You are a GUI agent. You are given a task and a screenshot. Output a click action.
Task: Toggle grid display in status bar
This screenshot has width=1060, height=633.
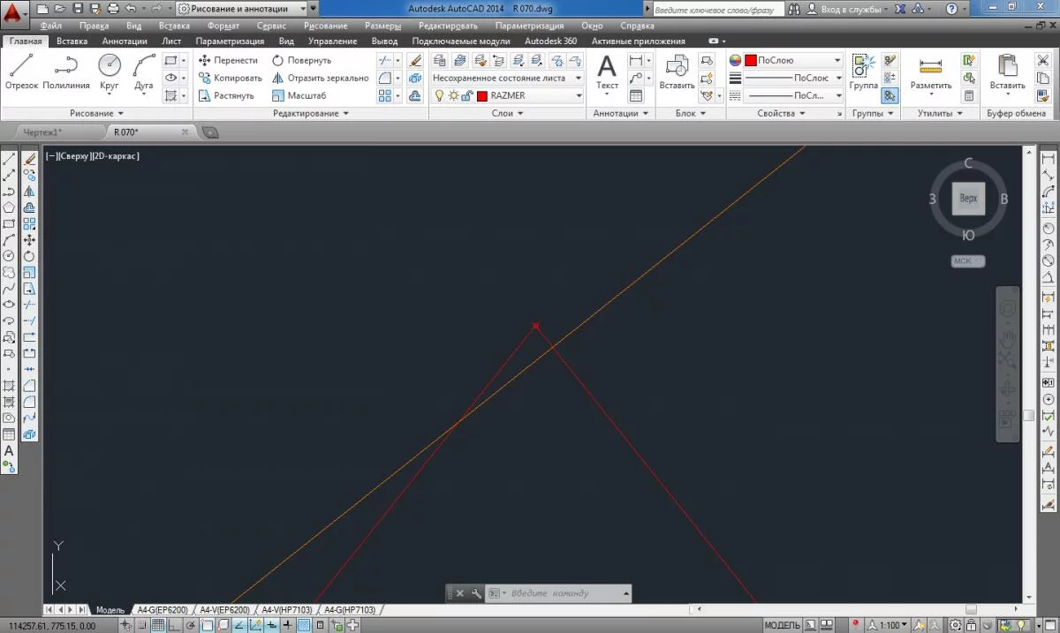point(159,625)
